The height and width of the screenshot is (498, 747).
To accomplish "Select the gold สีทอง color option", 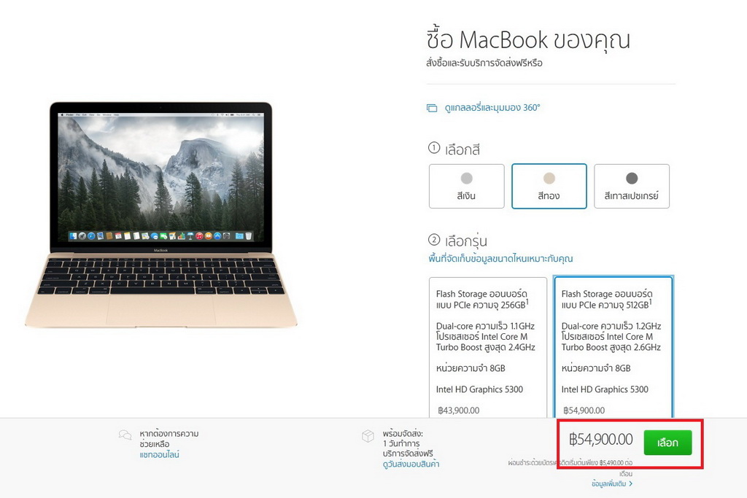I will click(549, 186).
